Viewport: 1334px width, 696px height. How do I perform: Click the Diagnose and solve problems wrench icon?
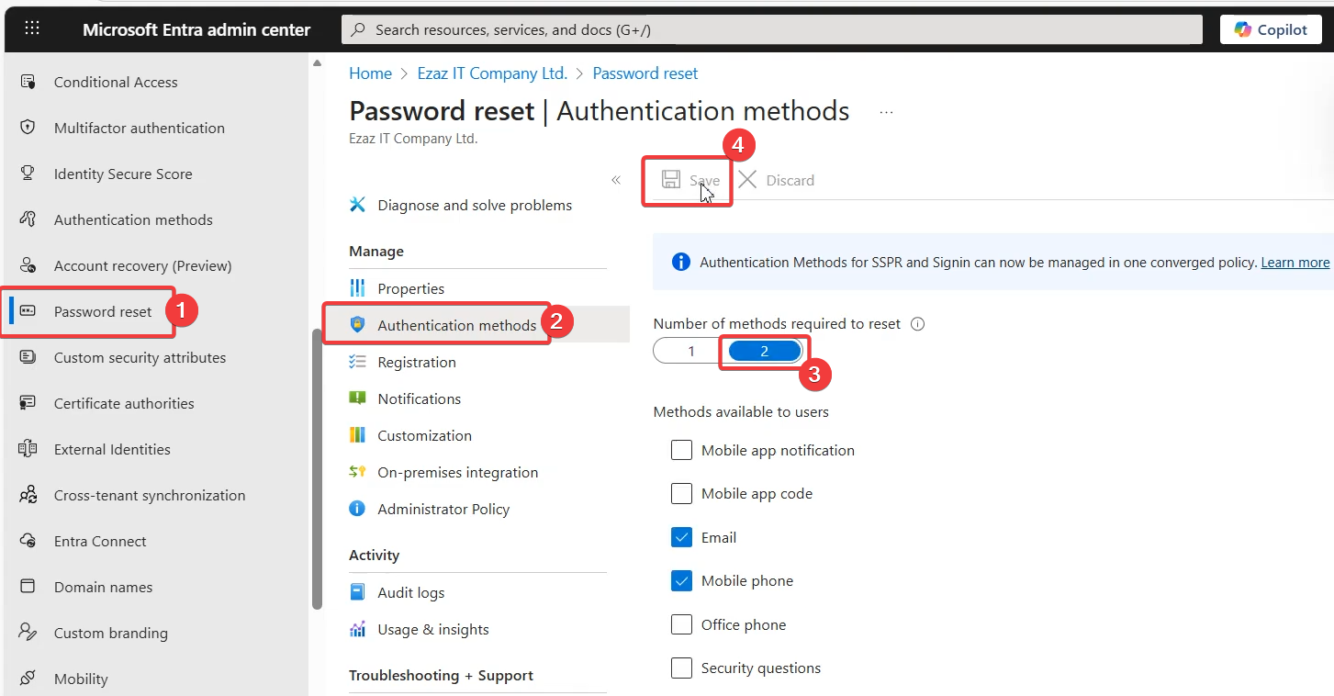pos(358,205)
